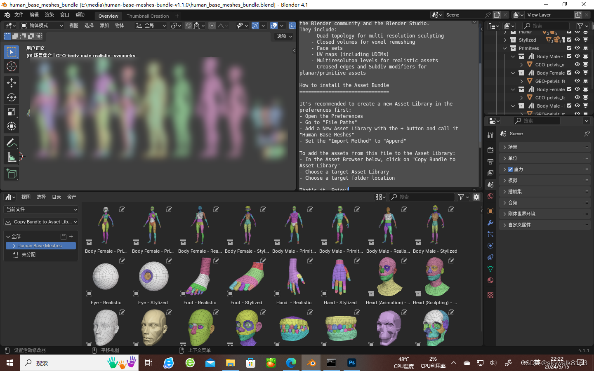Expand the Stylized collection in outliner

tap(505, 40)
